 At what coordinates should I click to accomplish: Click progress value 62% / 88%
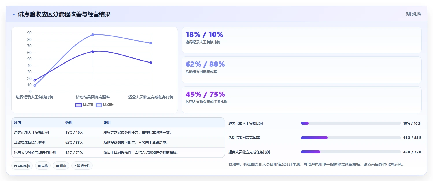click(x=412, y=138)
